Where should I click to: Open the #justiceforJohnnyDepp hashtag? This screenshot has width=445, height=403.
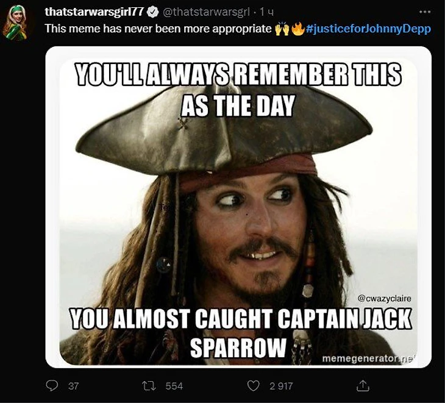pos(368,29)
